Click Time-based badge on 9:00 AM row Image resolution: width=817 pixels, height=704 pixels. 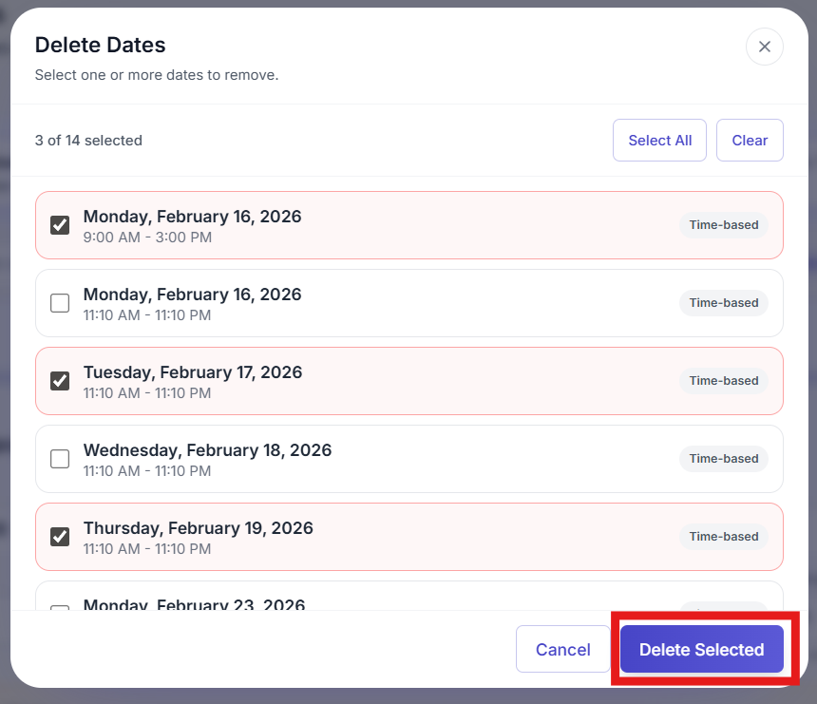coord(723,225)
